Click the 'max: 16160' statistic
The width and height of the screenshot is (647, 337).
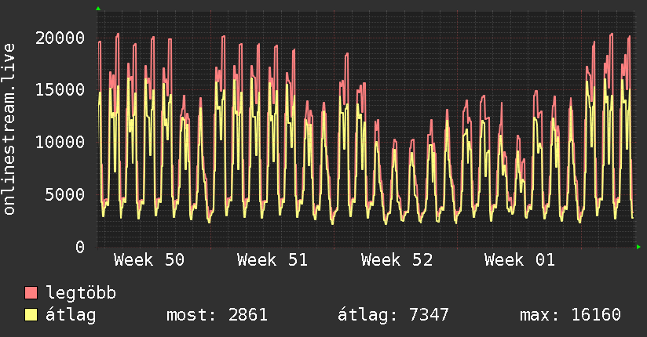click(570, 315)
